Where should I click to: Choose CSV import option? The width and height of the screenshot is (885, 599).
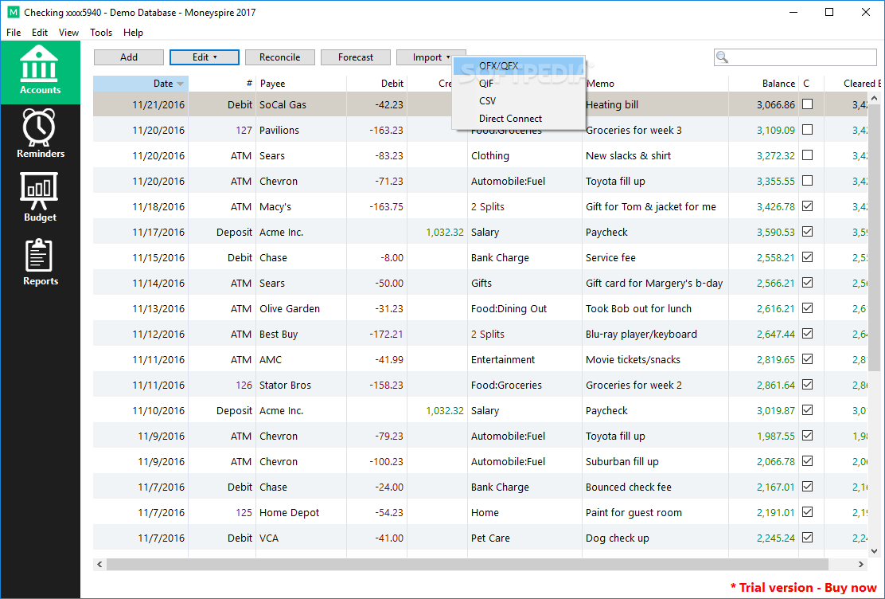pyautogui.click(x=519, y=100)
